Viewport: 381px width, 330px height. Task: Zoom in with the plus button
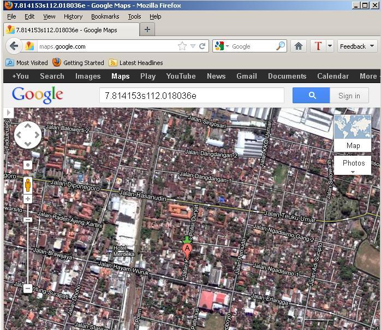[x=28, y=199]
